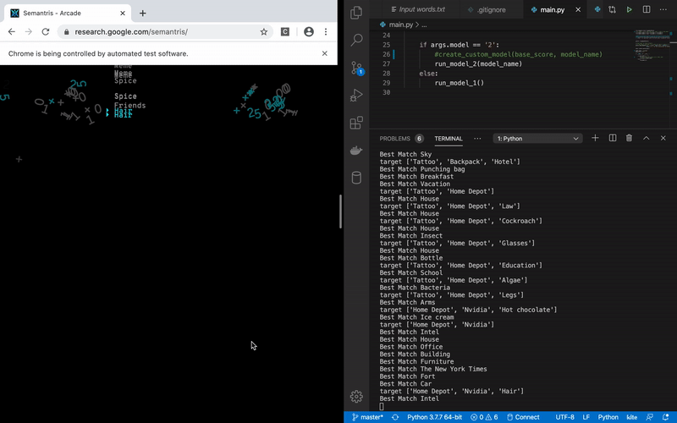Click Chrome address bar with research.google.com URL
This screenshot has width=677, height=423.
pos(165,31)
